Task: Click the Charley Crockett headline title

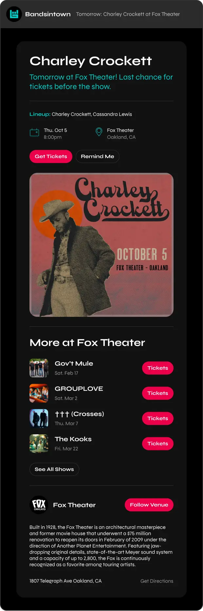Action: [91, 61]
